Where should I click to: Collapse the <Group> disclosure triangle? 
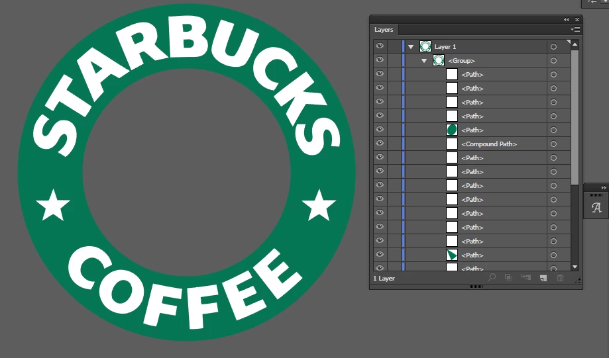click(424, 61)
